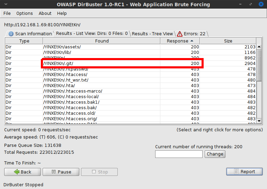Image resolution: width=267 pixels, height=189 pixels.
Task: Open the File menu
Action: (7, 13)
